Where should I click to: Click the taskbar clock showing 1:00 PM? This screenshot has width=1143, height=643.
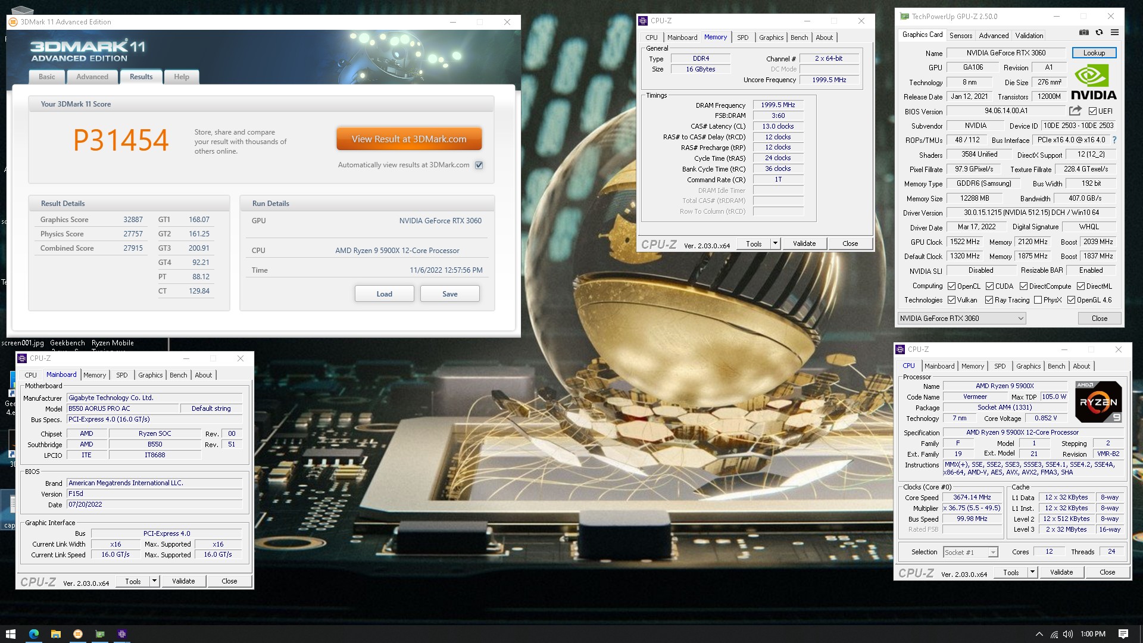coord(1092,634)
